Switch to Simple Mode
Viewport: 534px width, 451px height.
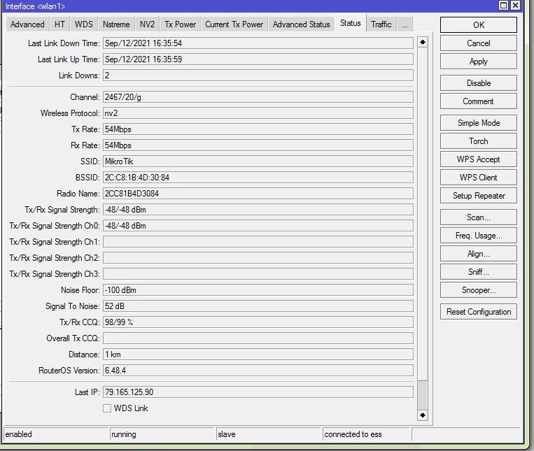click(x=479, y=123)
